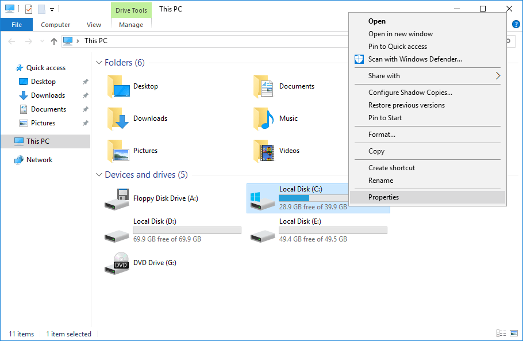523x341 pixels.
Task: Collapse the Folders (6) section
Action: (99, 62)
